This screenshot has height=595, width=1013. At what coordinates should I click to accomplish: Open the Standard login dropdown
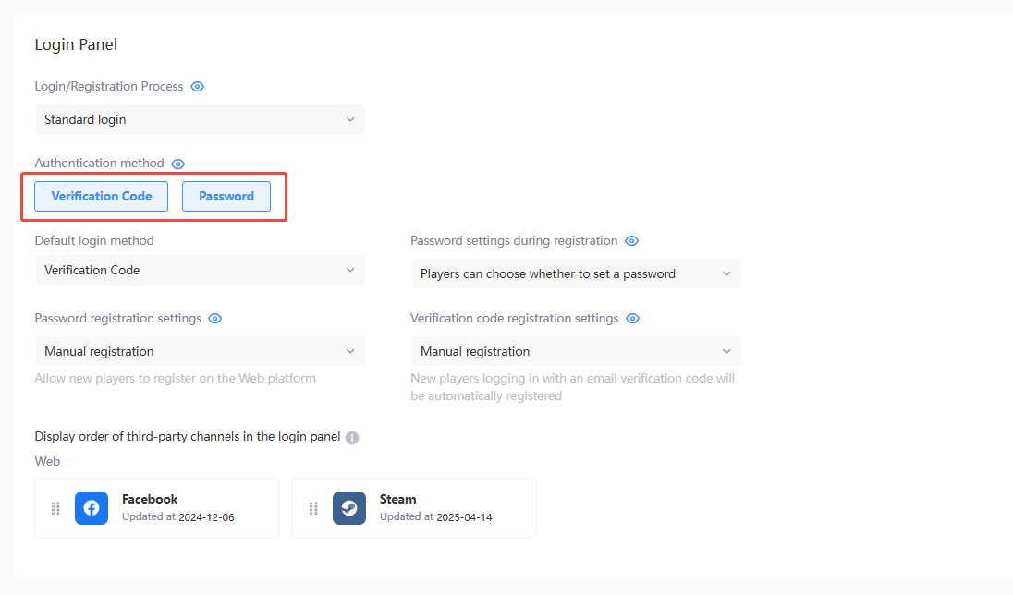click(200, 119)
